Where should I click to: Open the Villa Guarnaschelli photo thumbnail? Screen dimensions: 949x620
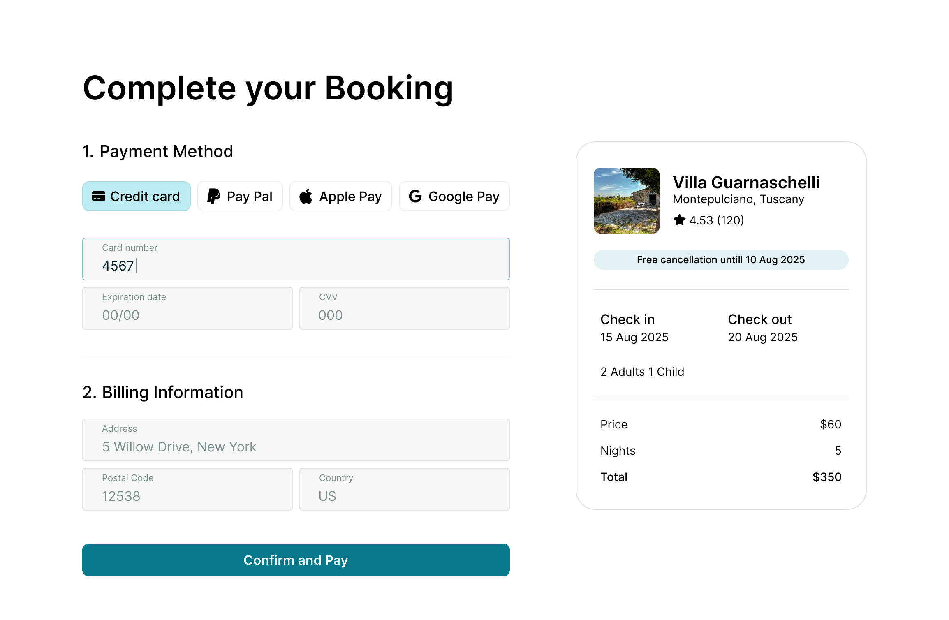(627, 201)
